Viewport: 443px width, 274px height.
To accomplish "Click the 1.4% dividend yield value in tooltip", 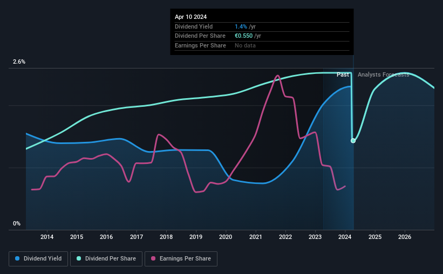I will 241,26.
